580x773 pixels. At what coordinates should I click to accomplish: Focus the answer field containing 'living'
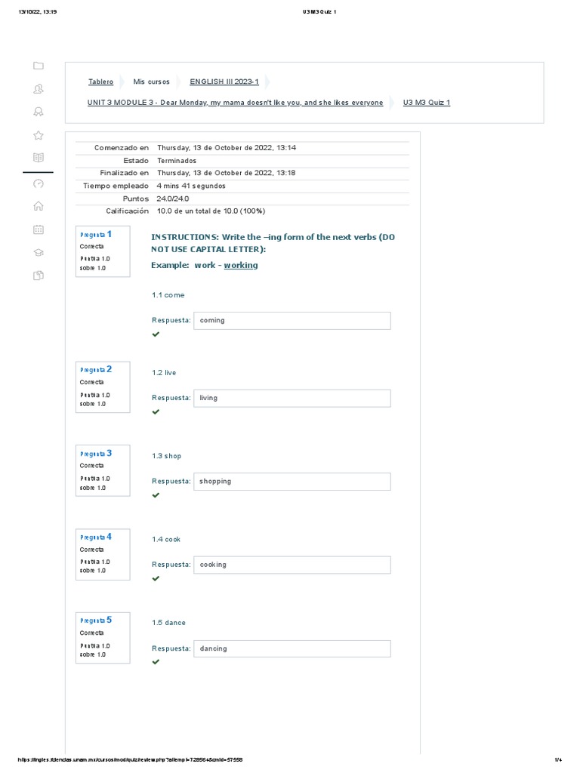292,398
